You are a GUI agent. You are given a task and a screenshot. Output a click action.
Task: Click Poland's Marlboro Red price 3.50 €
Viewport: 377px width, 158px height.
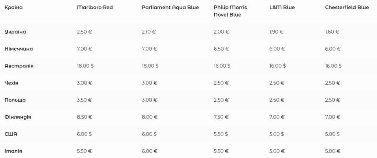click(x=84, y=100)
